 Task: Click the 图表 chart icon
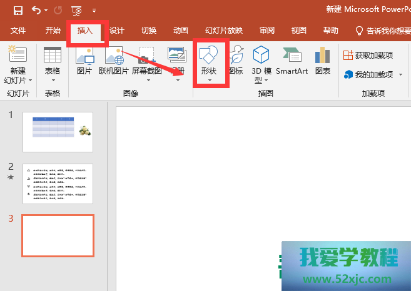[323, 61]
